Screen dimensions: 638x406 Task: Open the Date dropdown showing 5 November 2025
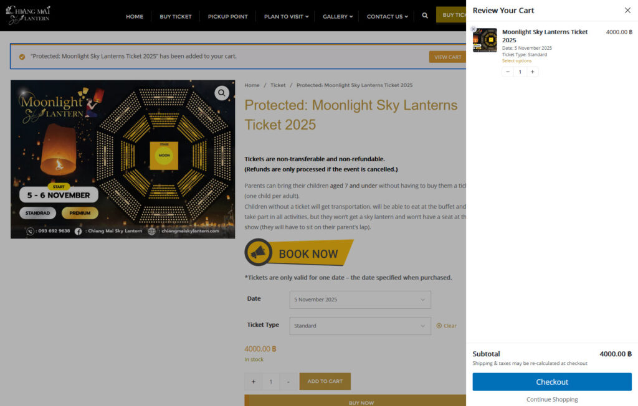pos(360,300)
